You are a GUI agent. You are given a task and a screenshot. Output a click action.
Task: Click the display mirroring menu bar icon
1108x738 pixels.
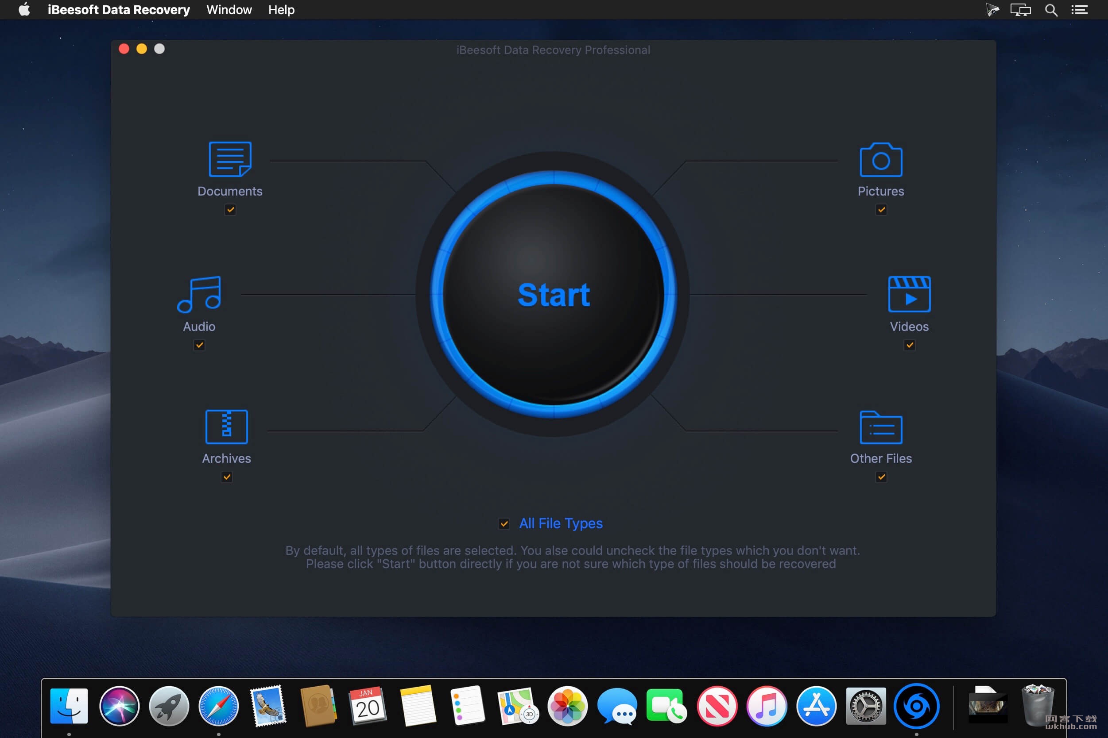click(x=1020, y=10)
